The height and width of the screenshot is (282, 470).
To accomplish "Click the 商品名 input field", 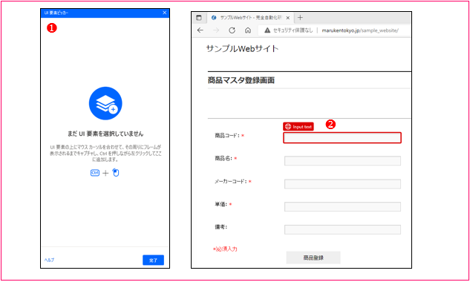I will pyautogui.click(x=342, y=160).
